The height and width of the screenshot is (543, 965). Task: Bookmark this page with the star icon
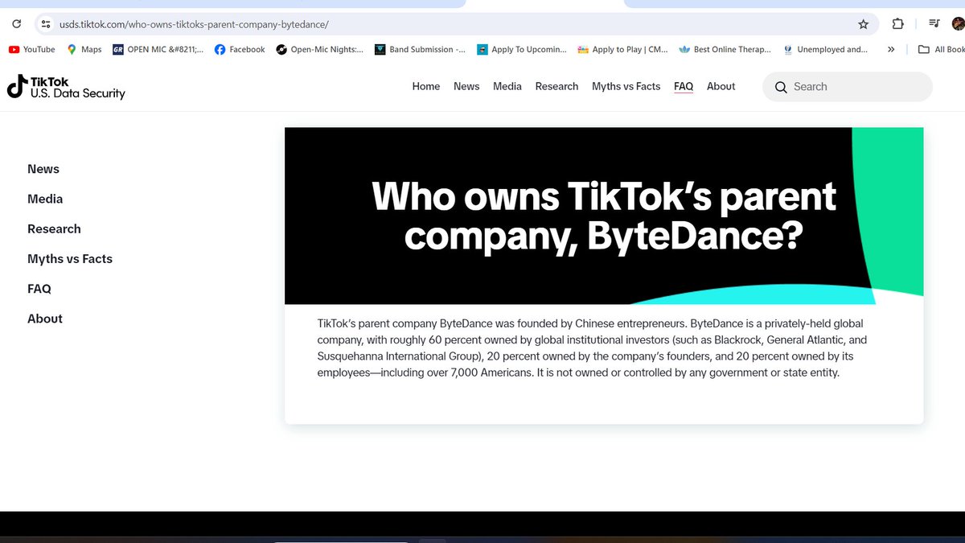click(863, 24)
